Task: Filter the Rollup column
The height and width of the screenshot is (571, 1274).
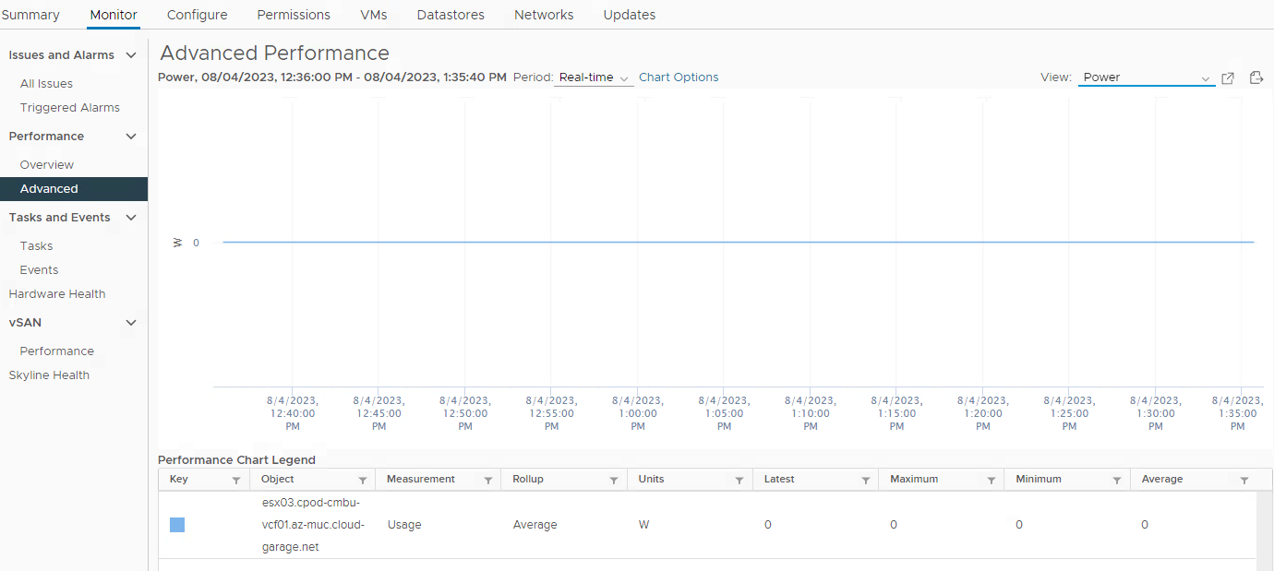Action: (x=614, y=481)
